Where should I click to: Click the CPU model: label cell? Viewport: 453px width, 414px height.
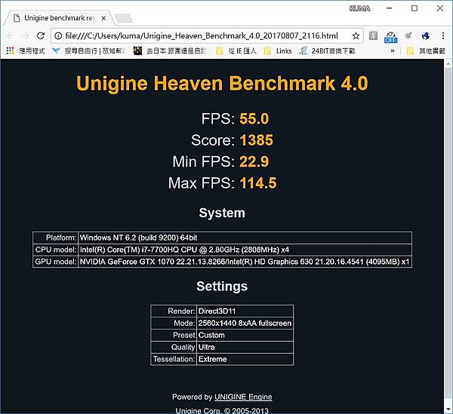coord(55,250)
